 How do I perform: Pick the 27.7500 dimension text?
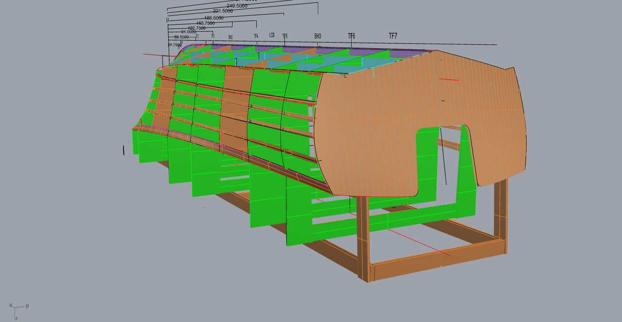pyautogui.click(x=174, y=45)
